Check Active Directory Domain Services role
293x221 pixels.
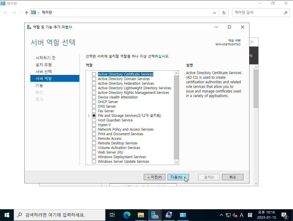(94, 79)
